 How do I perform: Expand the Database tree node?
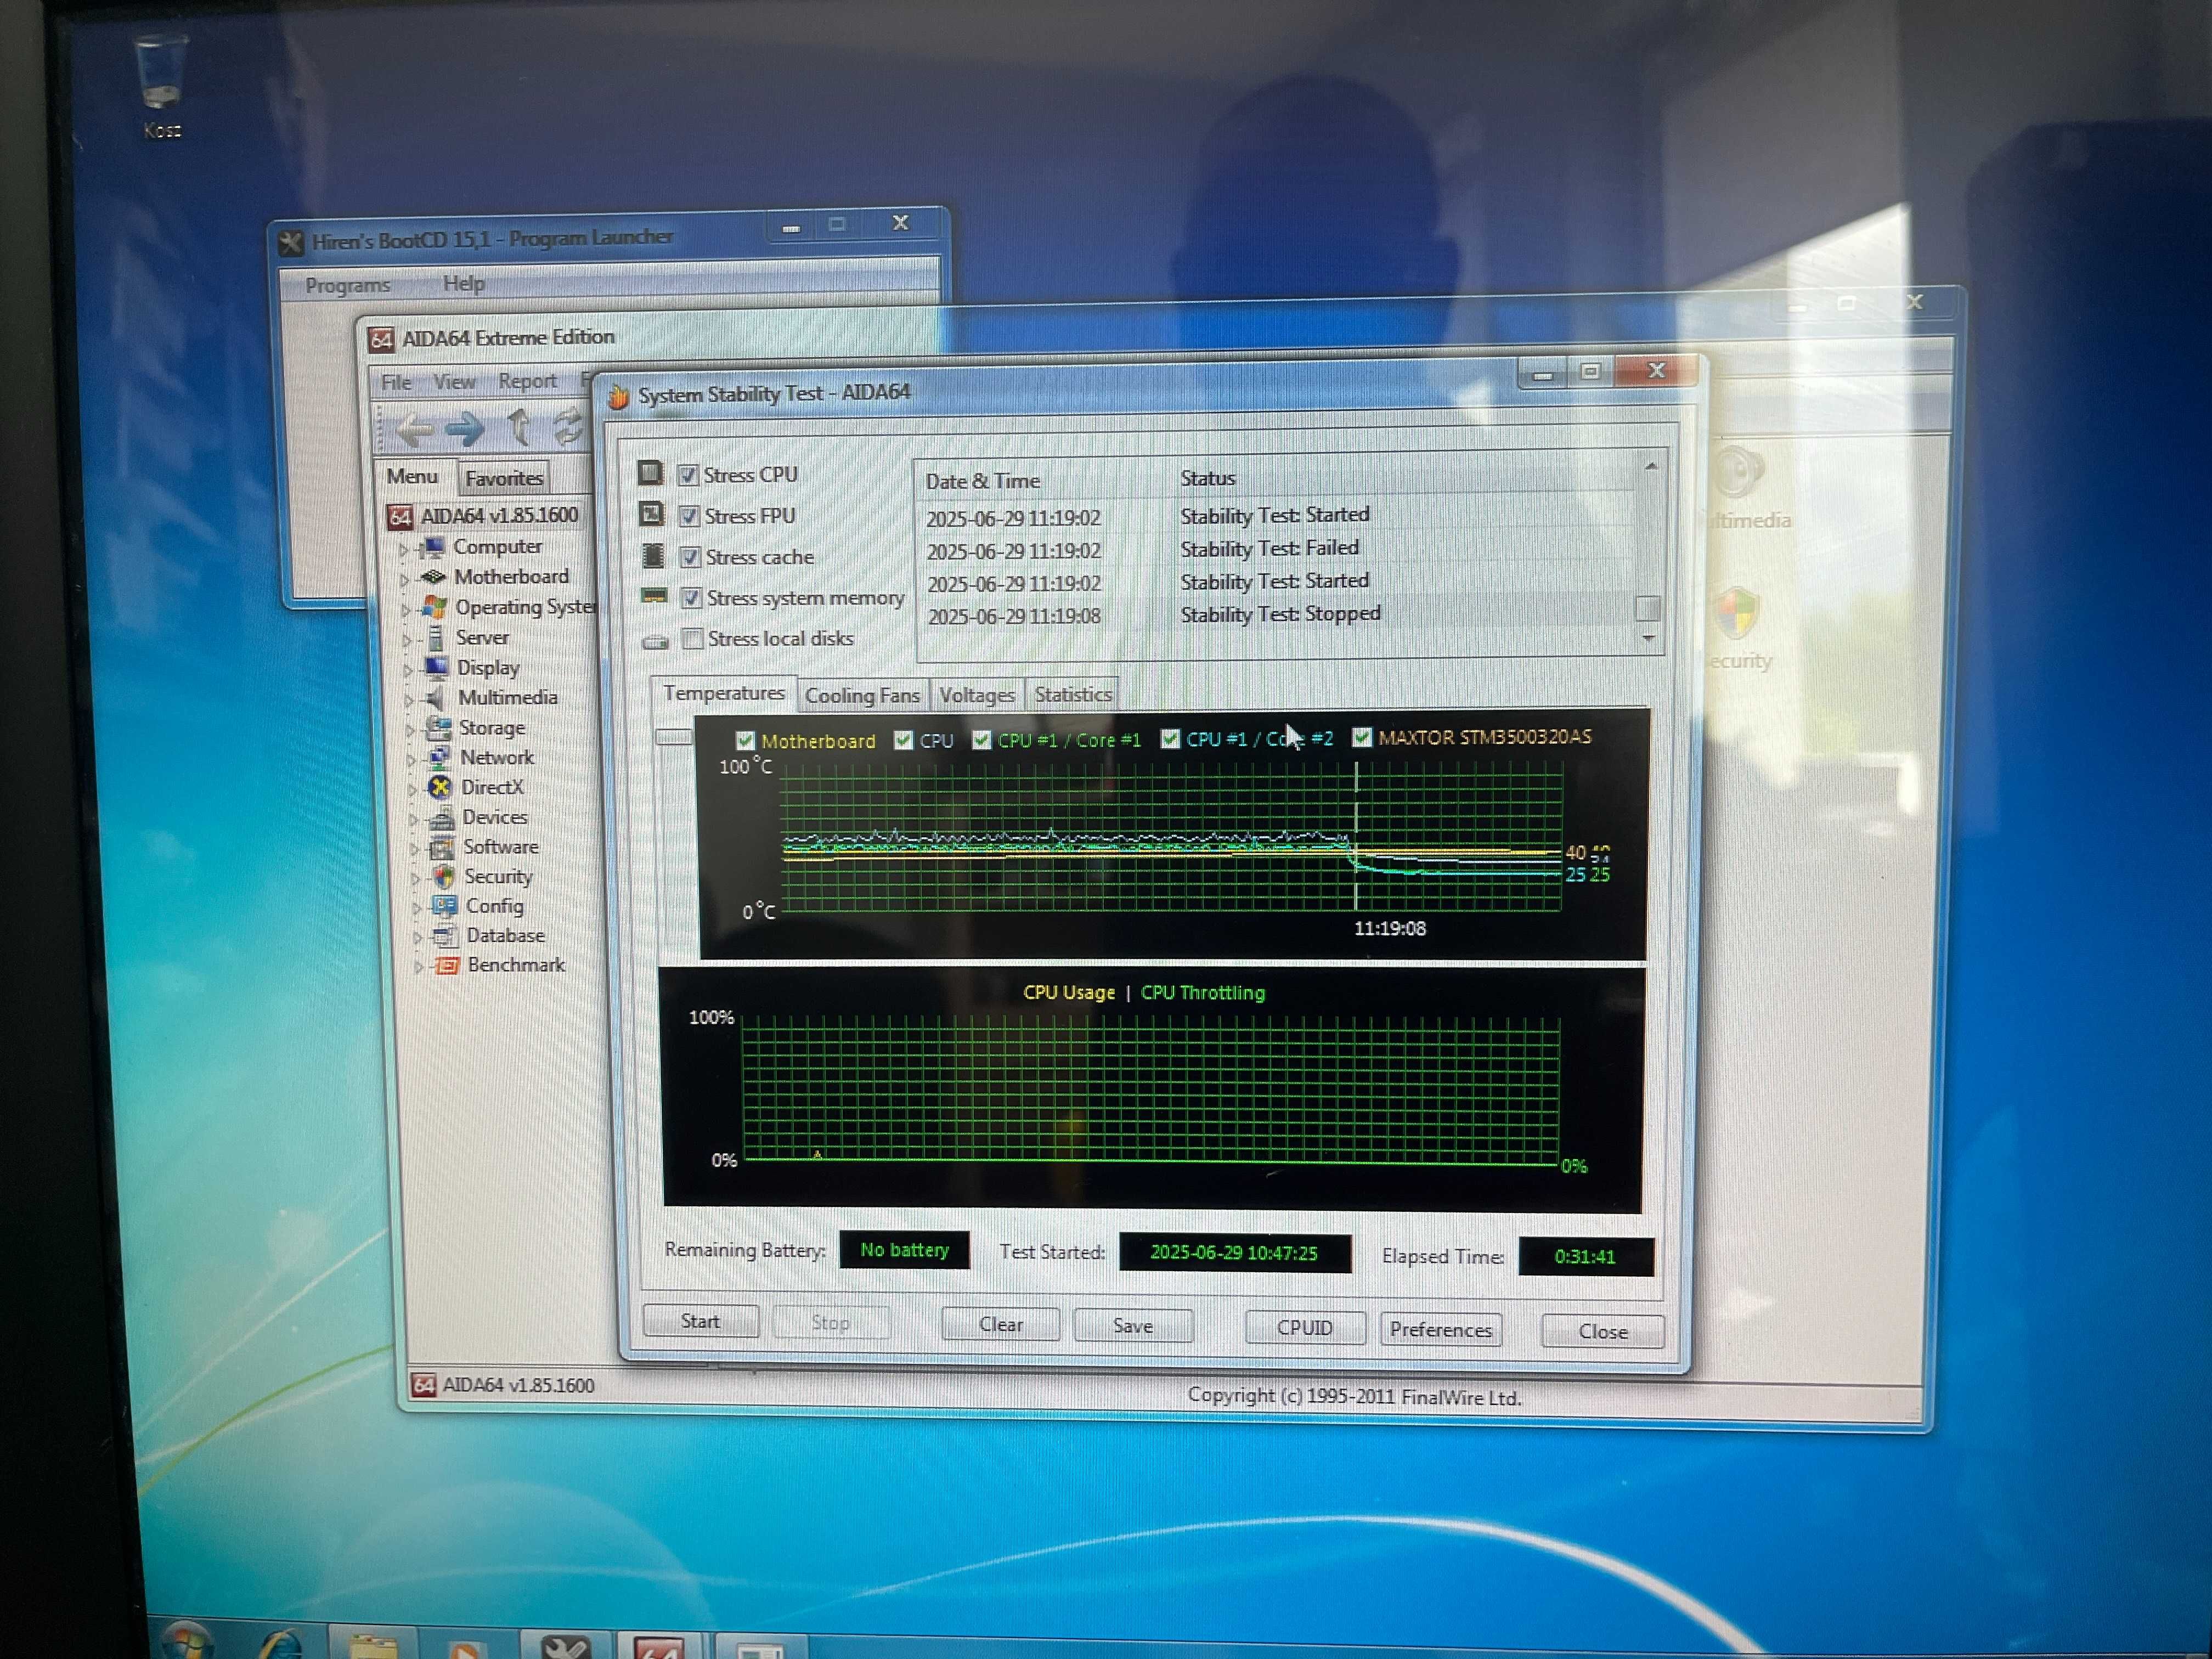pos(418,938)
